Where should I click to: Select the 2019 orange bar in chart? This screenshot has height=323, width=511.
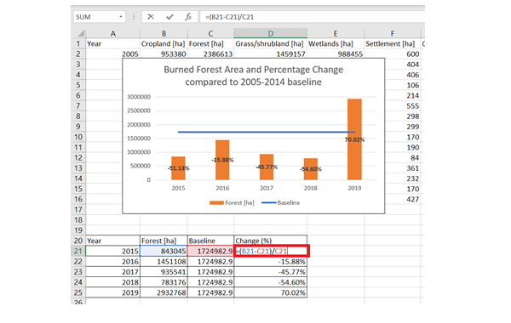[354, 139]
